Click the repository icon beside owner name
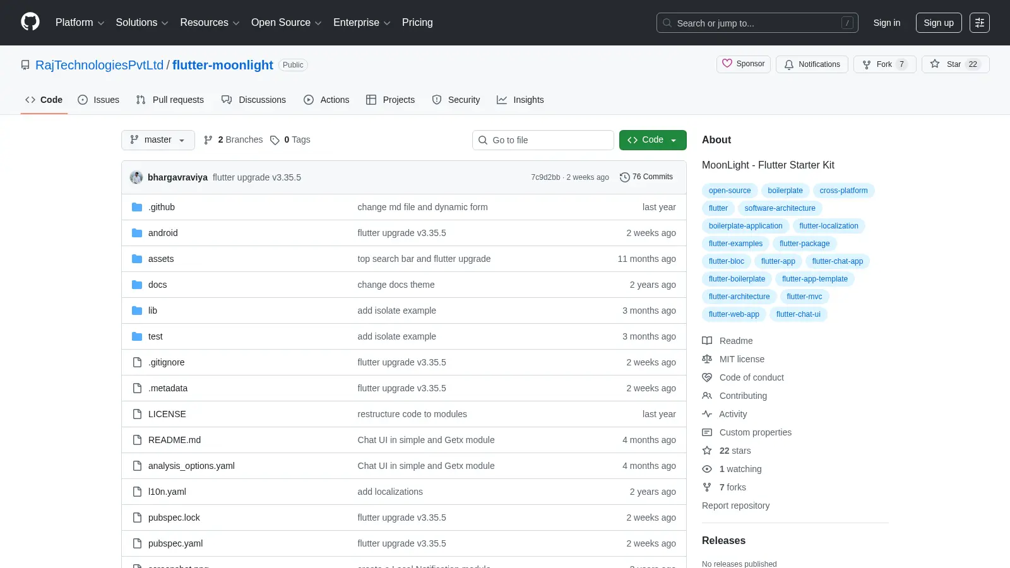The width and height of the screenshot is (1010, 568). tap(25, 65)
